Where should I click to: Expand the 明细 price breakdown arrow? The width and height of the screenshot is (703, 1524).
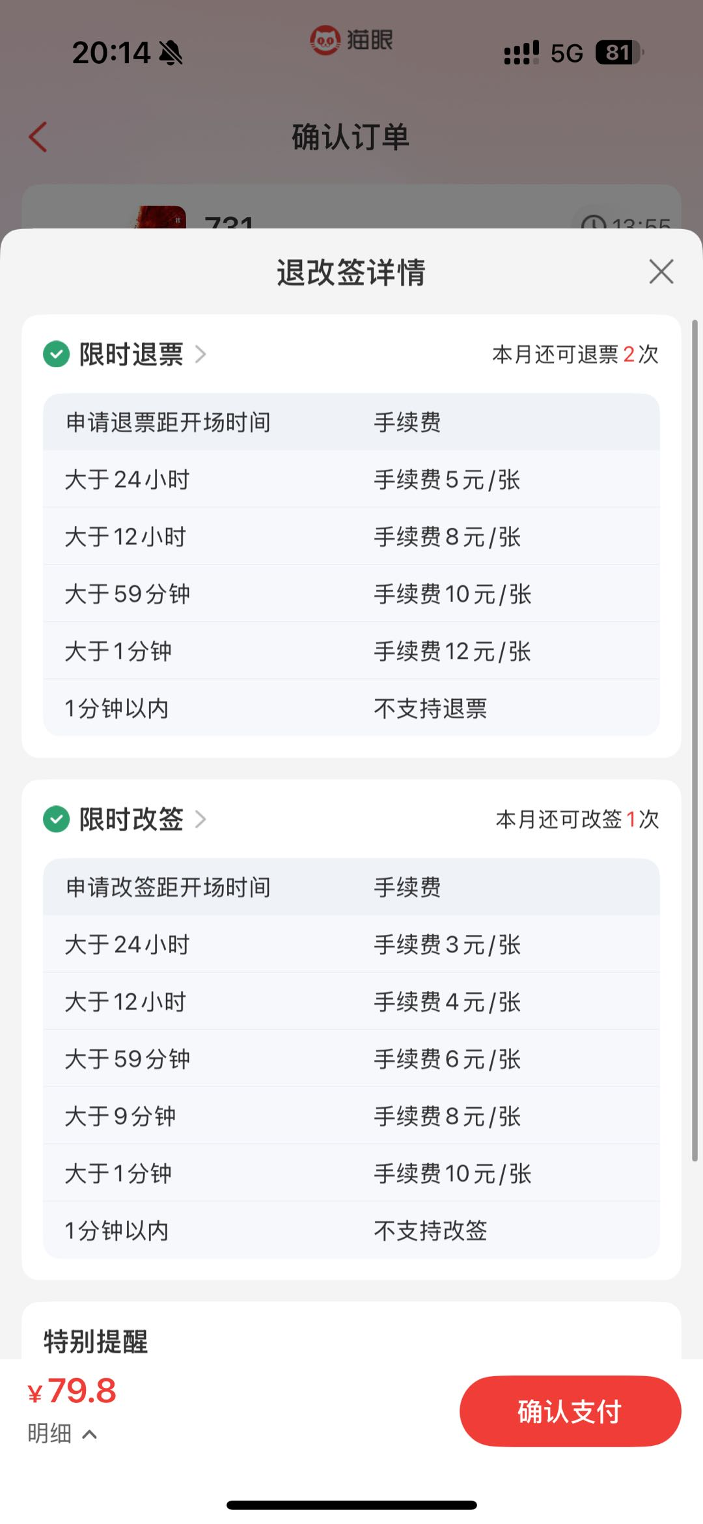click(x=90, y=1434)
